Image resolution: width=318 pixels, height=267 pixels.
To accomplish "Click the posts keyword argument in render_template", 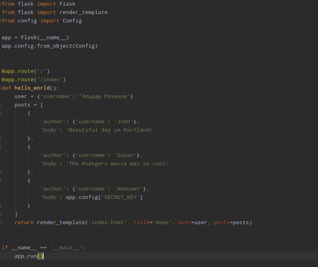I will tap(222, 223).
